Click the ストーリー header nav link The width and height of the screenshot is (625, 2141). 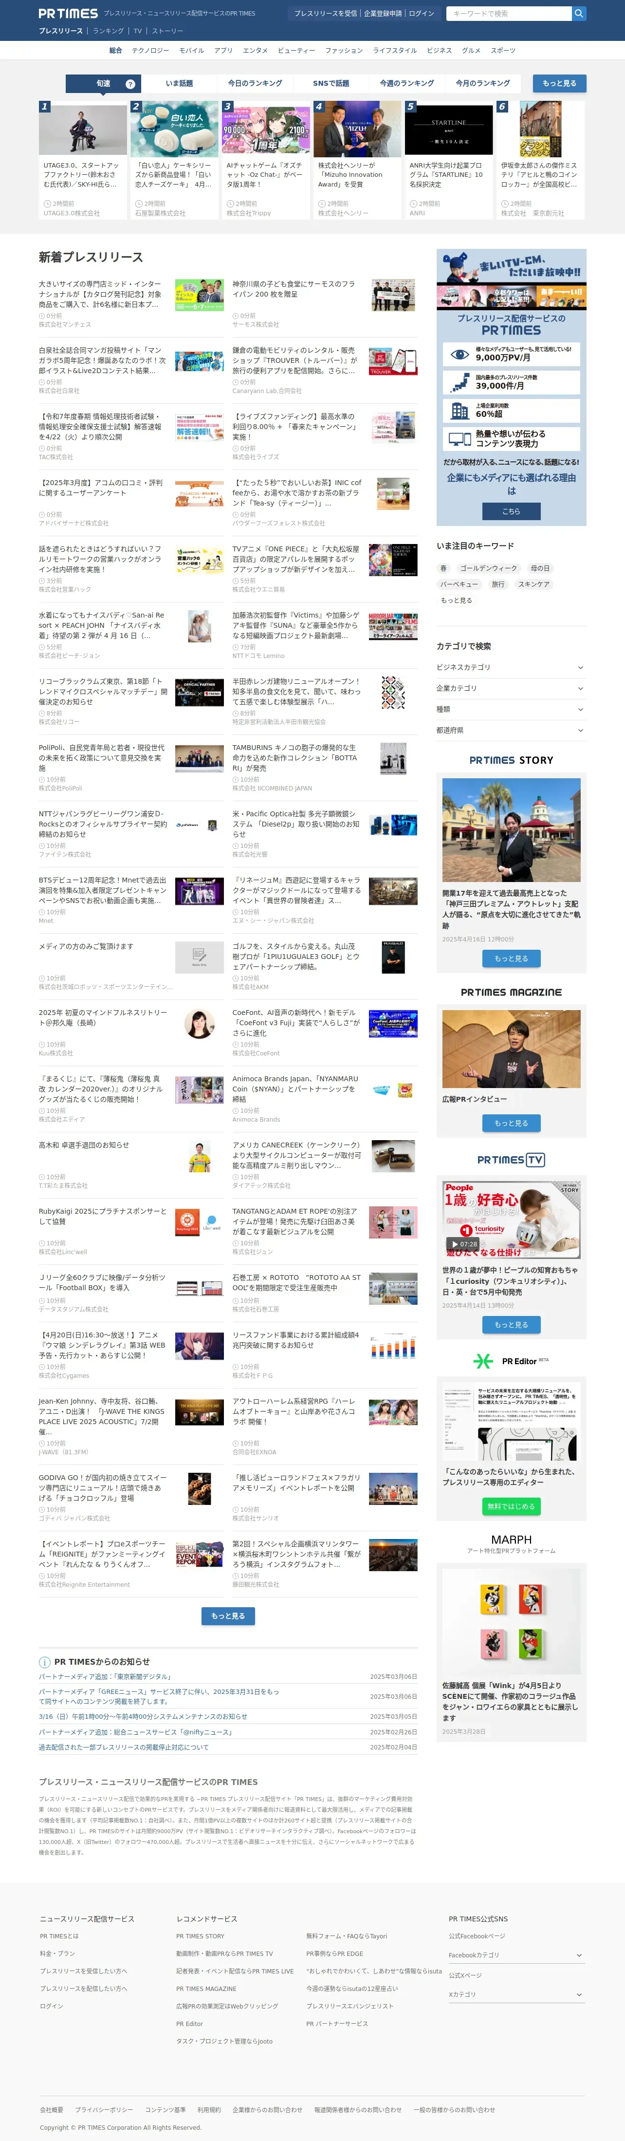pyautogui.click(x=167, y=31)
